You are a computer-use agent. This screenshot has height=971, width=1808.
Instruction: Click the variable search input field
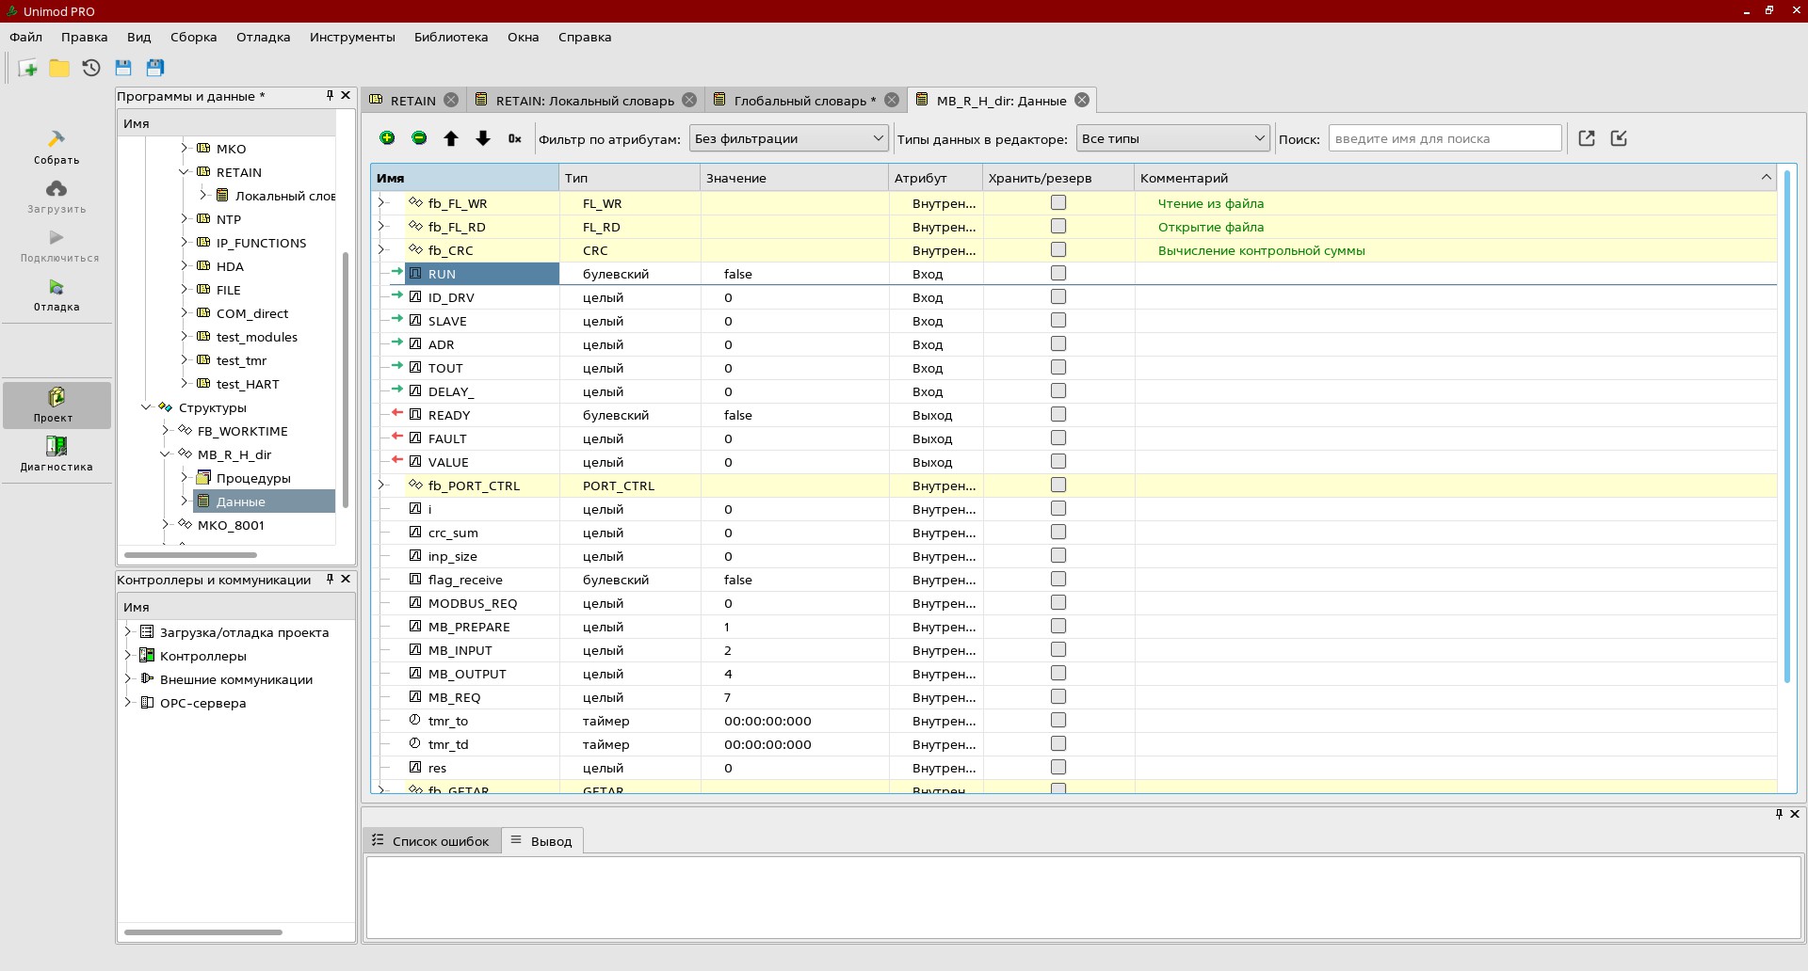click(1445, 138)
